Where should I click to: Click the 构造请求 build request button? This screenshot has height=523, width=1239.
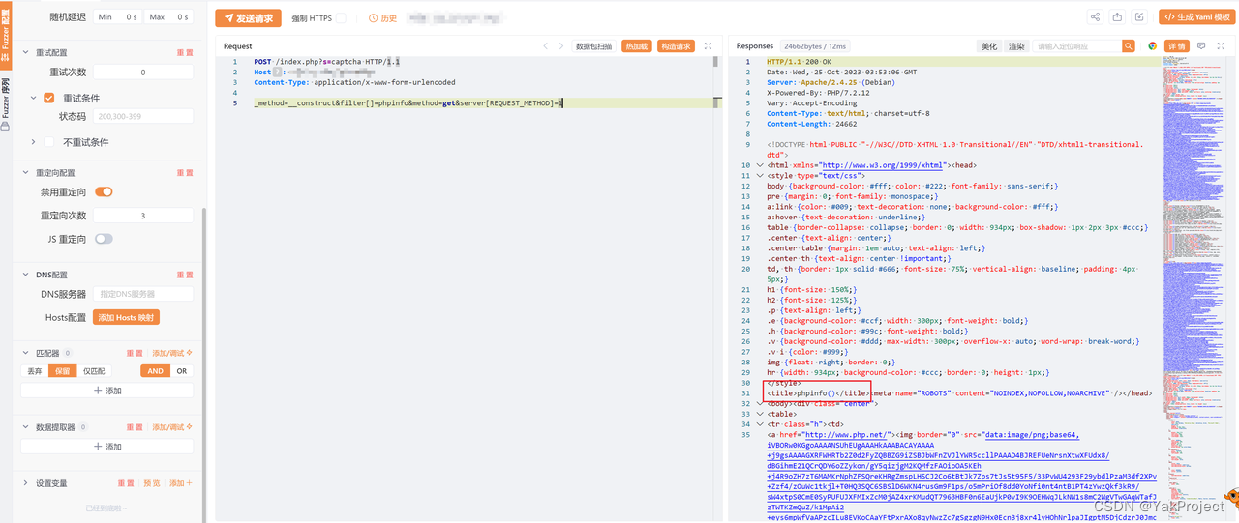(x=676, y=46)
